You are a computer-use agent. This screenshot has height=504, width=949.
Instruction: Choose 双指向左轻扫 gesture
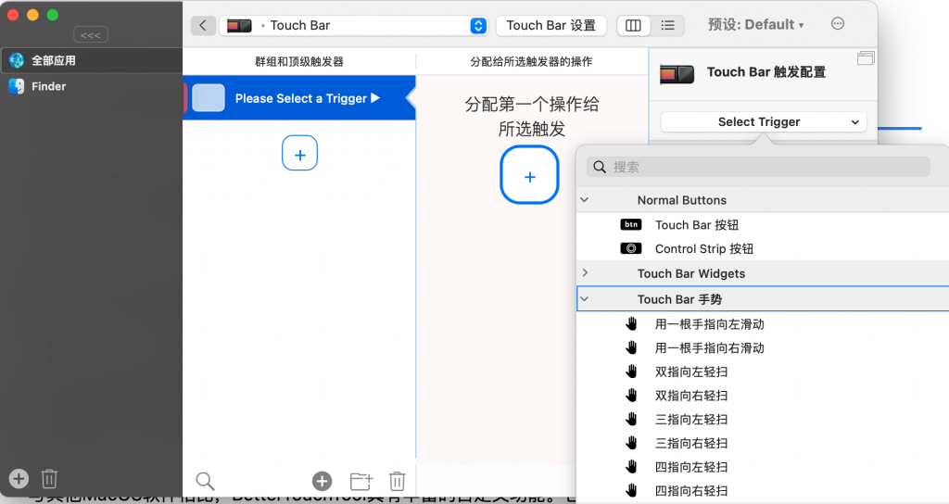(x=691, y=372)
